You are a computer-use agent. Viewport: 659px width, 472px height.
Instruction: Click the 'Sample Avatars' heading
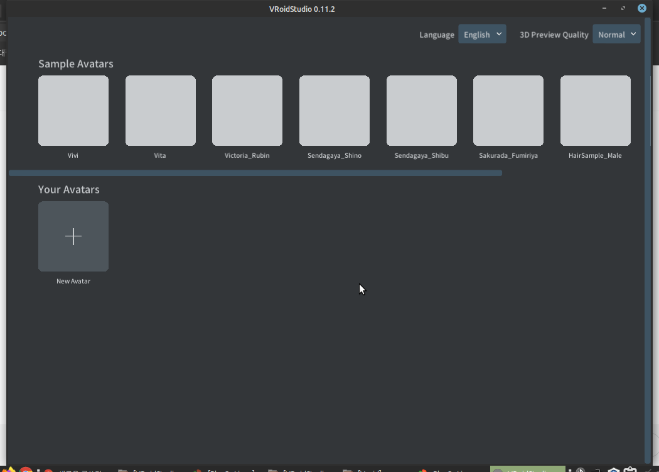(x=76, y=63)
